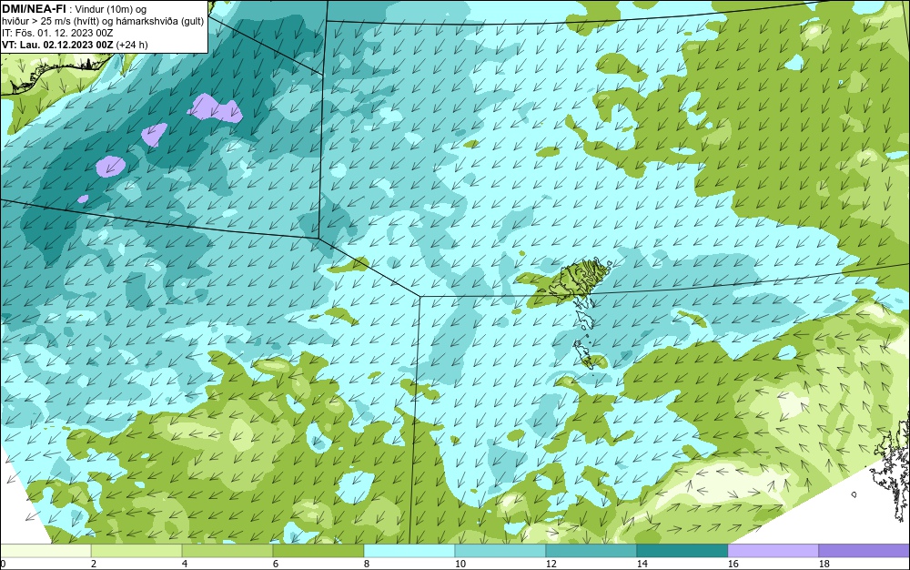Viewport: 910px width, 570px height.
Task: Click the '10' label on the color scale
Action: 460,564
